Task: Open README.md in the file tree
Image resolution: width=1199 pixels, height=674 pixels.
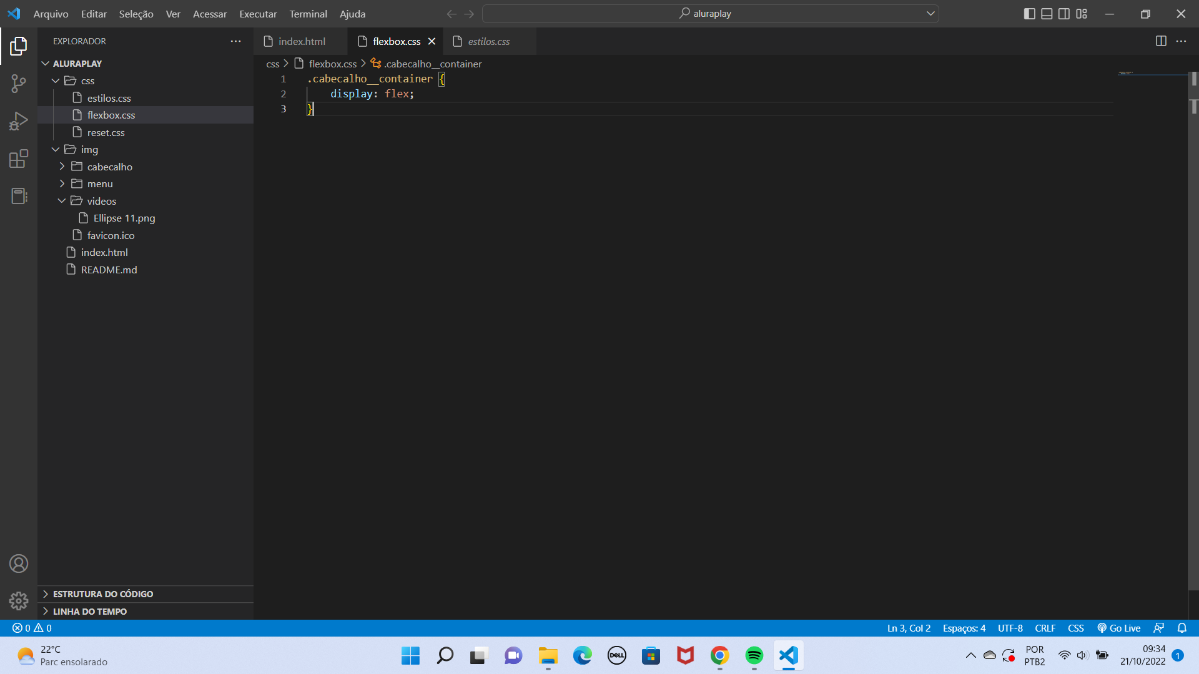Action: 146,270
